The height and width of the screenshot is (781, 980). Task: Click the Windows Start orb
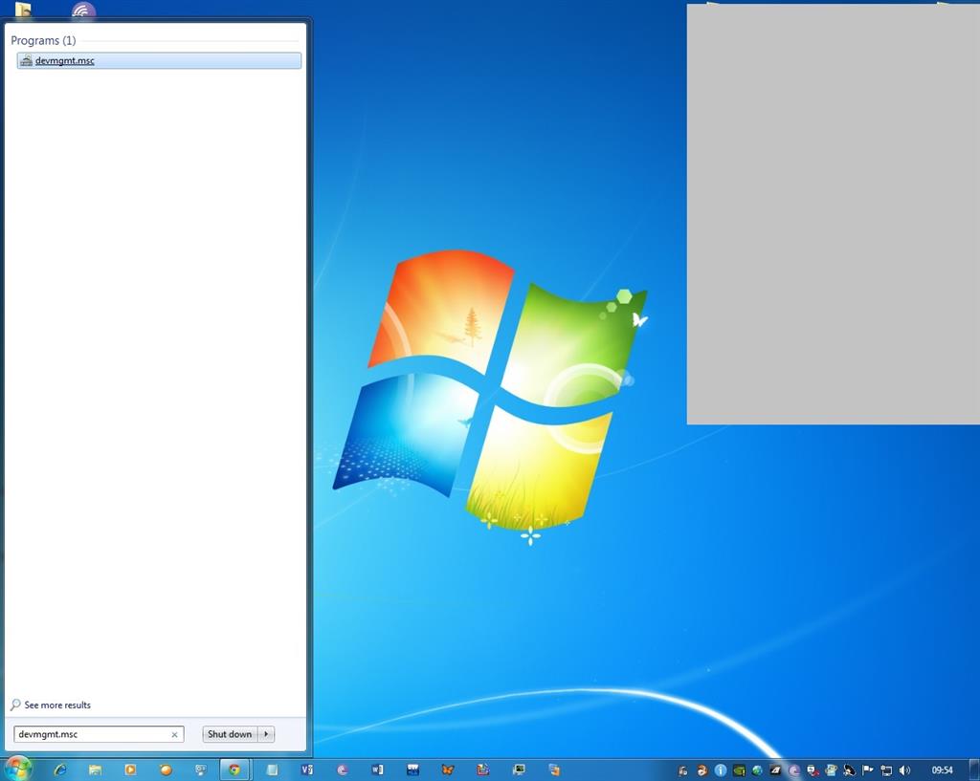[18, 769]
